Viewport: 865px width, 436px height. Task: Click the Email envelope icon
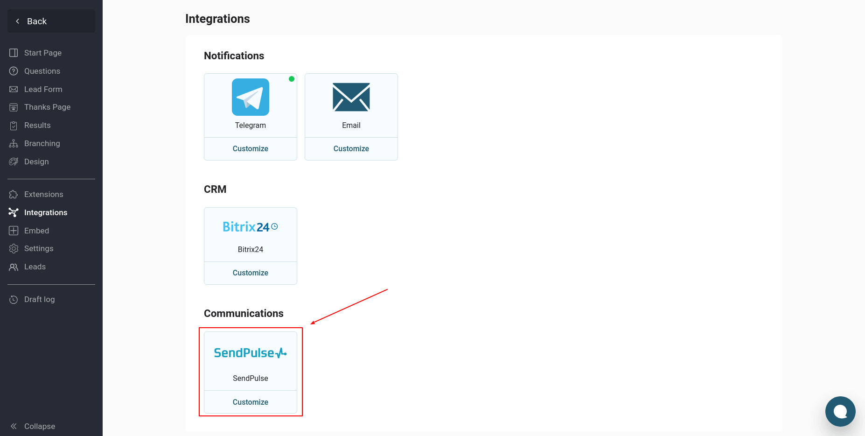351,97
